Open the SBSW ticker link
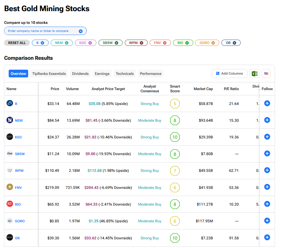Image resolution: width=284 pixels, height=248 pixels. click(19, 154)
